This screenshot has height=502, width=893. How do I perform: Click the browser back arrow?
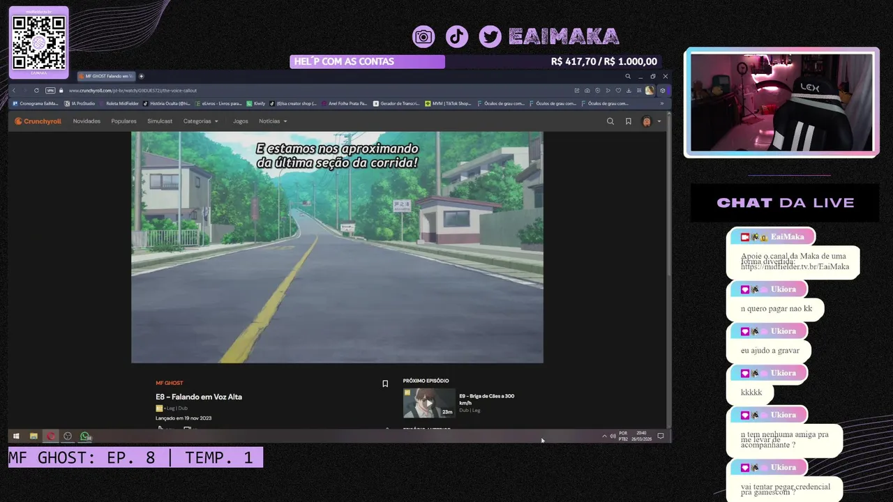tap(14, 91)
